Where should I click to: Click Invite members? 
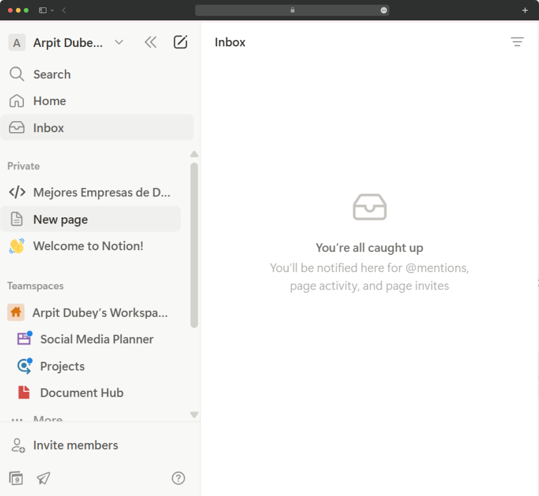tap(75, 445)
